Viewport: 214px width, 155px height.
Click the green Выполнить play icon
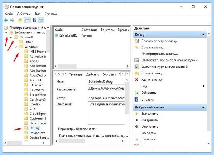[x=137, y=114]
